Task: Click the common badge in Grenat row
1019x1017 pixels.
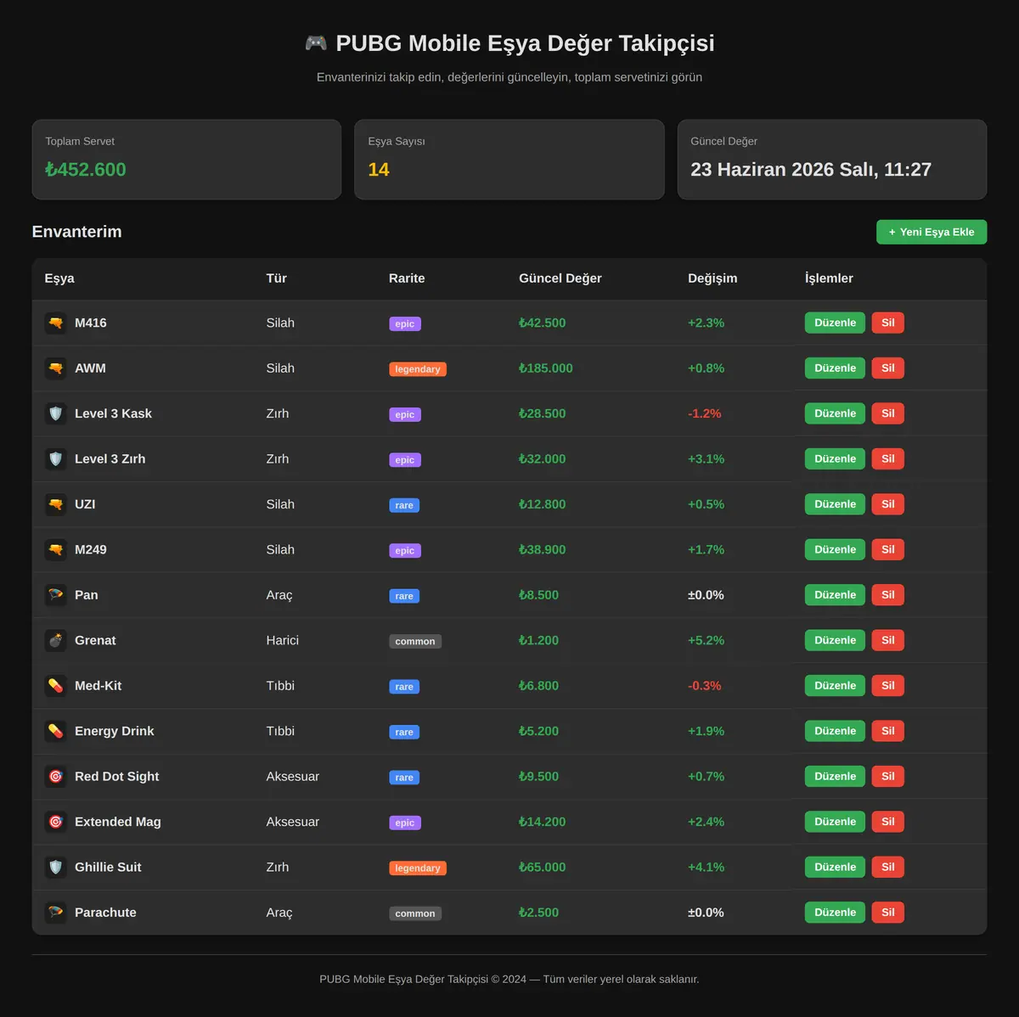Action: tap(415, 642)
